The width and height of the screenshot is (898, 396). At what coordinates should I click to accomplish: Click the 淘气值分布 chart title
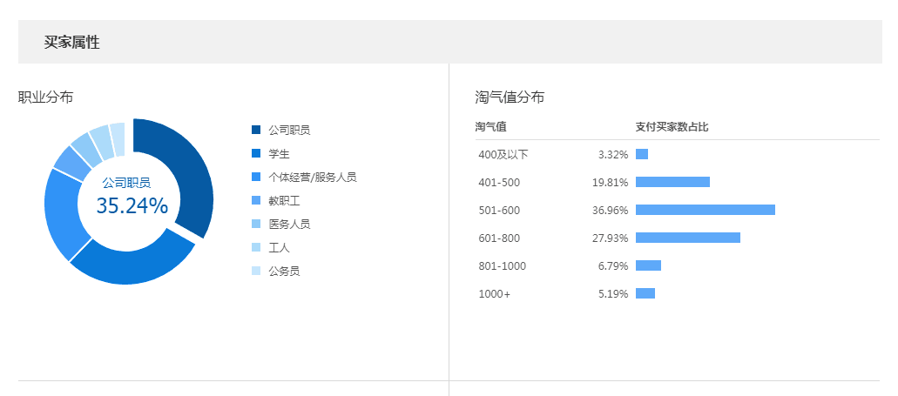[510, 97]
